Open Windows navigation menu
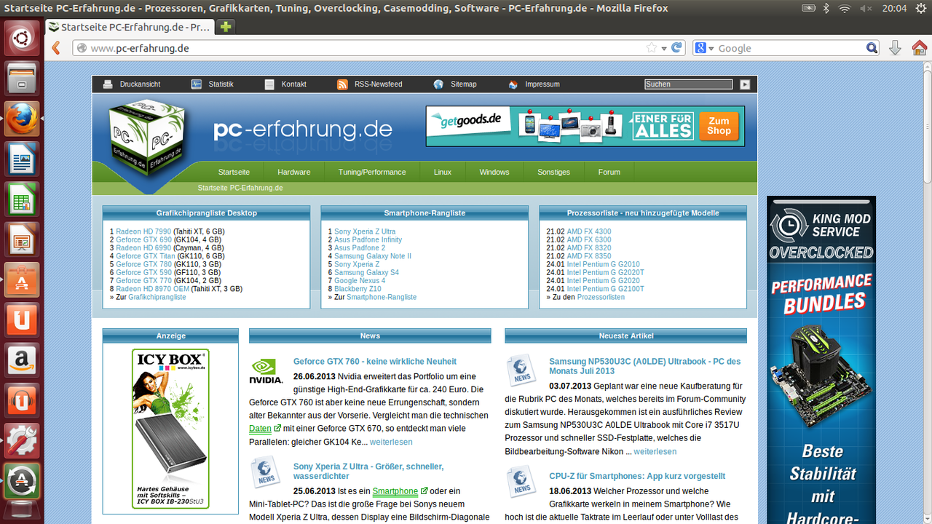Screen dimensions: 932x524 pyautogui.click(x=494, y=172)
